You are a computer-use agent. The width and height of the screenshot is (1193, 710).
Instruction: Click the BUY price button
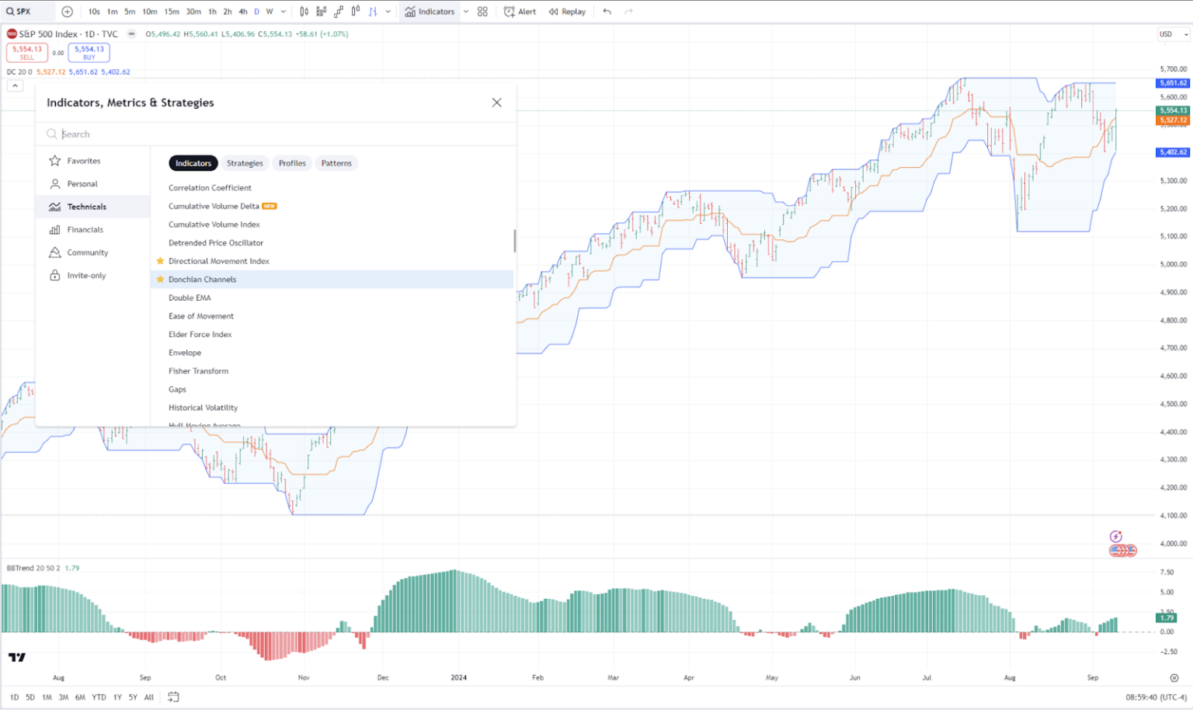89,52
